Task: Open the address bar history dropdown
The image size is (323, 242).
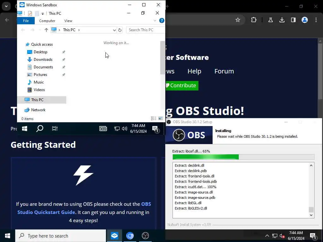Action: [114, 30]
